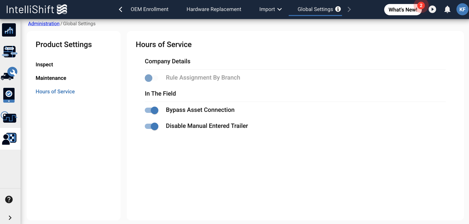Click the Rule Assignment By Branch label
469x224 pixels.
203,78
